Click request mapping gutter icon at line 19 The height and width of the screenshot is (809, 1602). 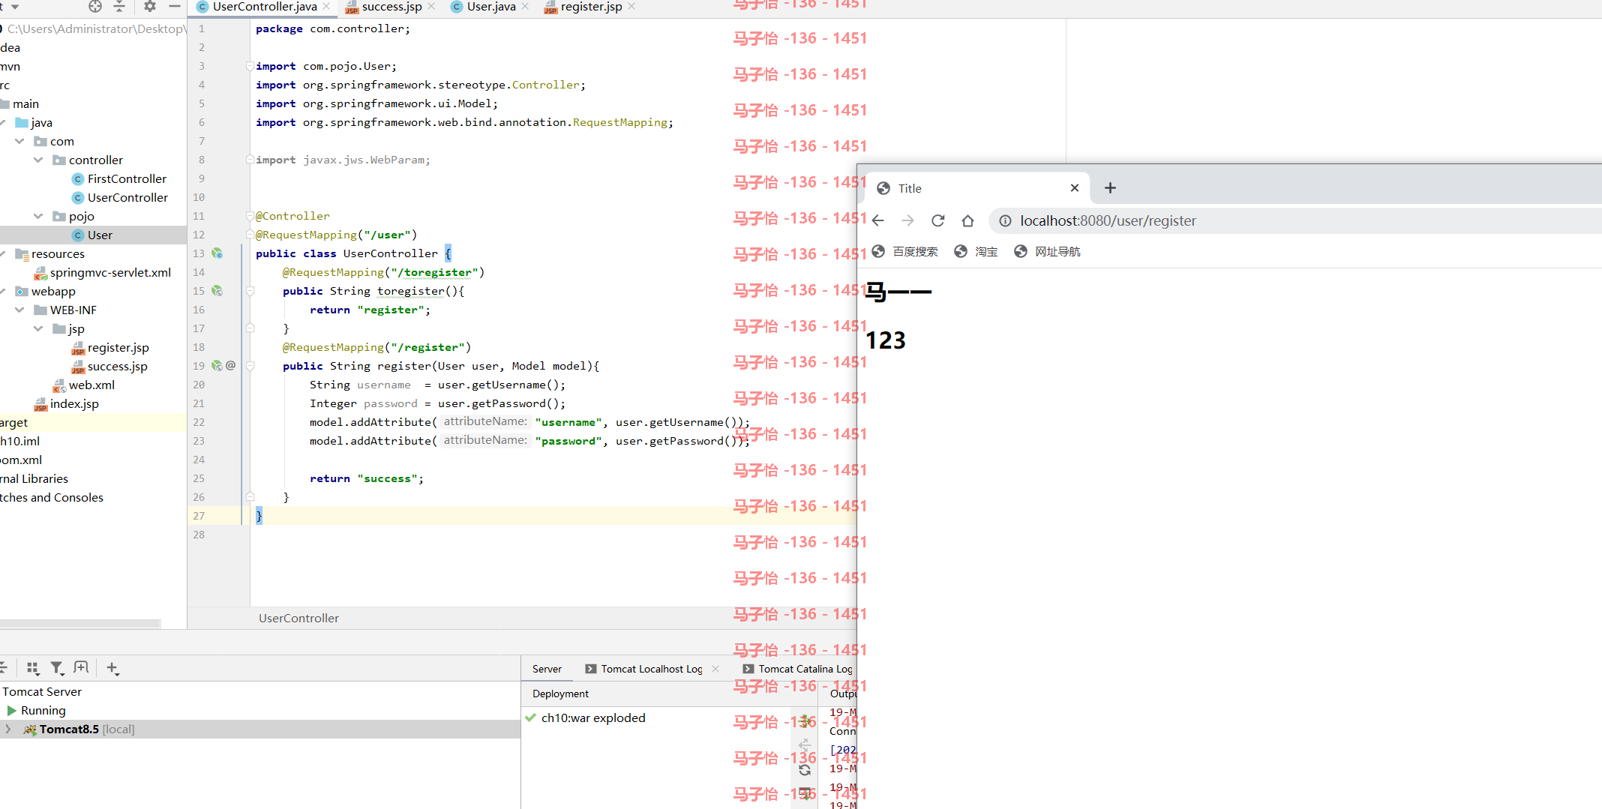[217, 366]
